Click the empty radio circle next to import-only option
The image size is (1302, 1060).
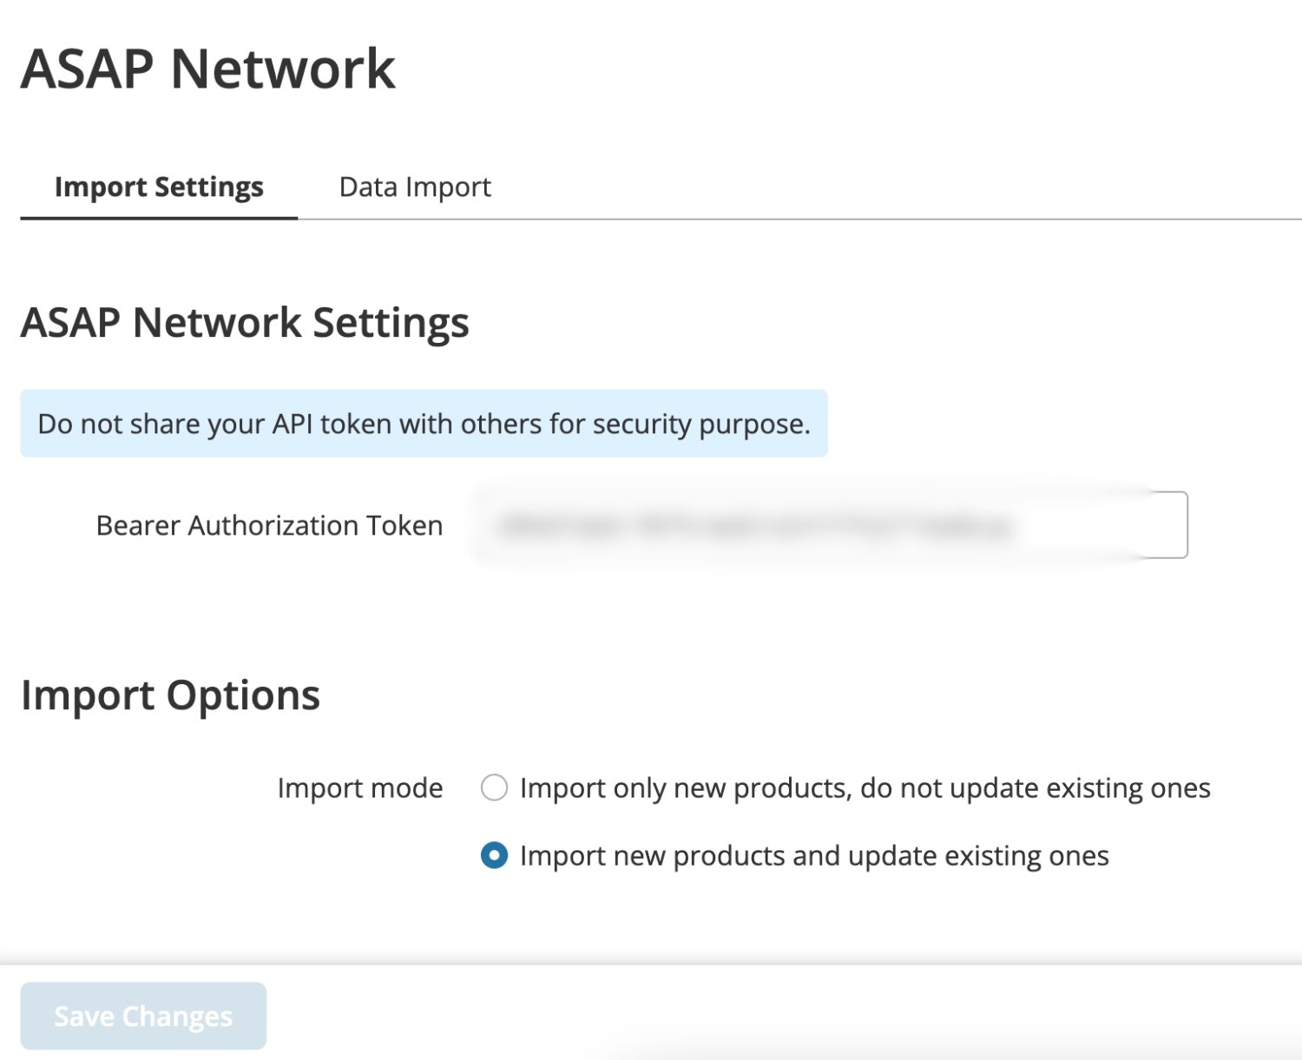[494, 787]
